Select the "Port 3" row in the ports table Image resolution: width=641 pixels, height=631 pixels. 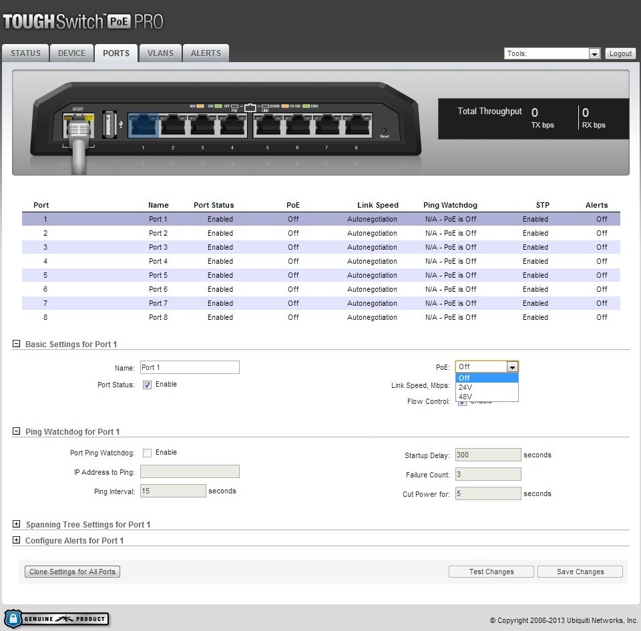pos(321,247)
